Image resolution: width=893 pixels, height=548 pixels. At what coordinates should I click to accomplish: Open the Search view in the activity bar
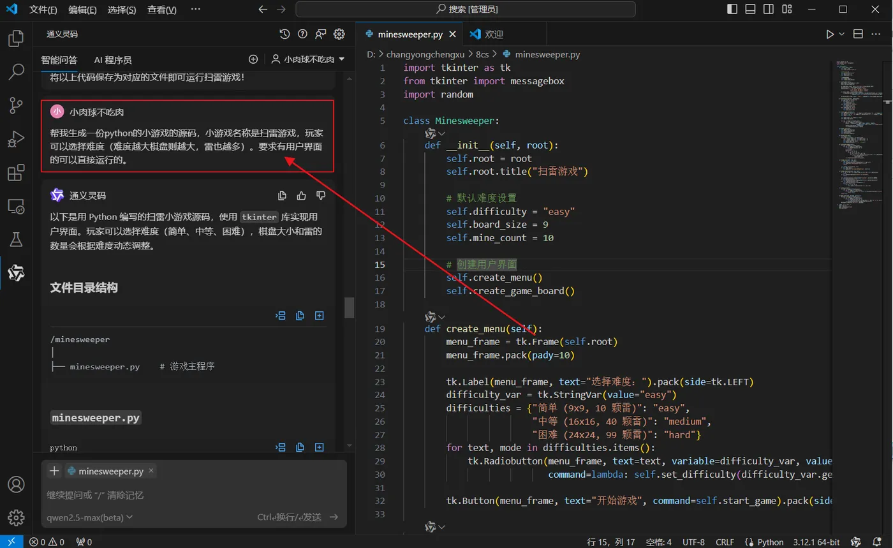16,71
